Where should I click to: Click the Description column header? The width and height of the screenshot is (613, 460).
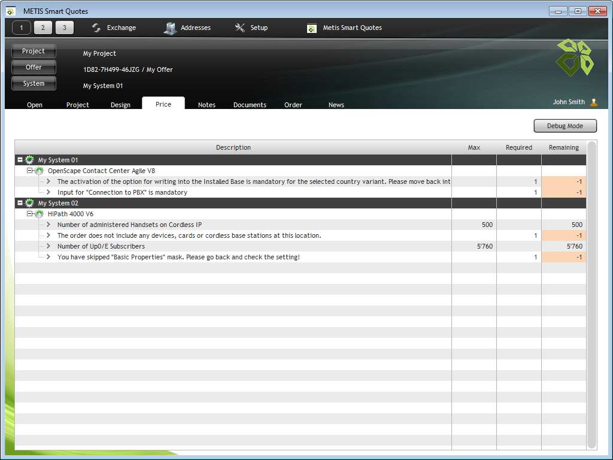coord(233,147)
